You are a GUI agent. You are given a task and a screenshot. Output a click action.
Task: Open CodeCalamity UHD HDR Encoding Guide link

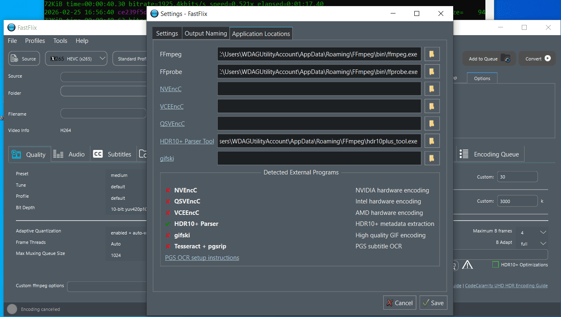pos(506,286)
